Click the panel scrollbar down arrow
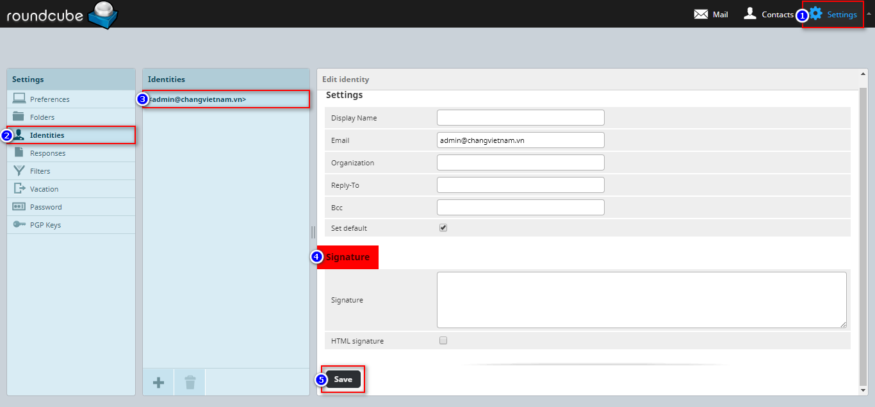Screen dimensions: 875x407 862,389
